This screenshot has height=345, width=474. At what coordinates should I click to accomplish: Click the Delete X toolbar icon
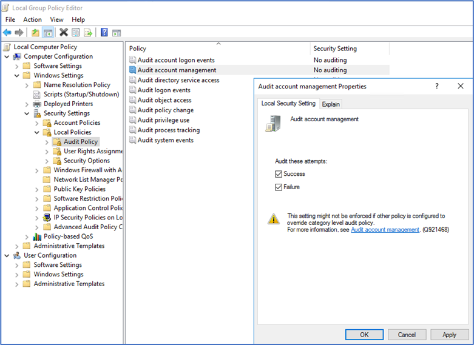pos(63,32)
